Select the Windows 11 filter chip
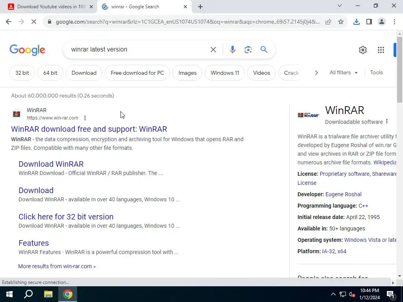 coord(225,73)
